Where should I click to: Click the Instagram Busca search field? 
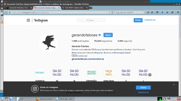(x=91, y=20)
